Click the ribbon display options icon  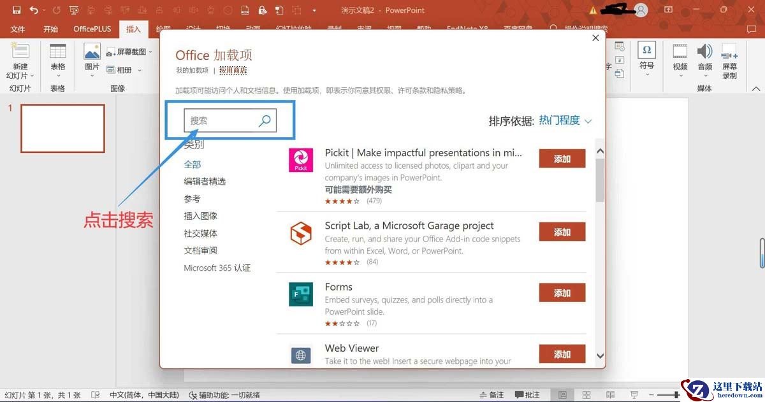[668, 10]
